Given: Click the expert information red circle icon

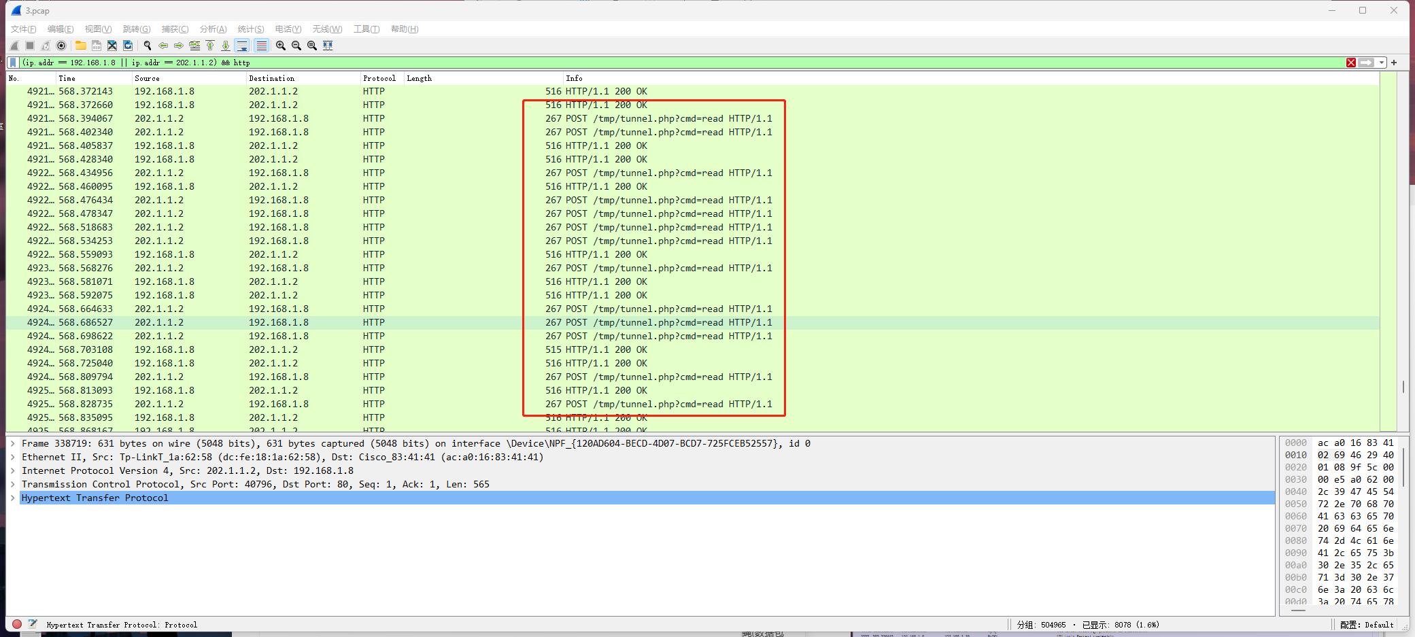Looking at the screenshot, I should coord(17,624).
